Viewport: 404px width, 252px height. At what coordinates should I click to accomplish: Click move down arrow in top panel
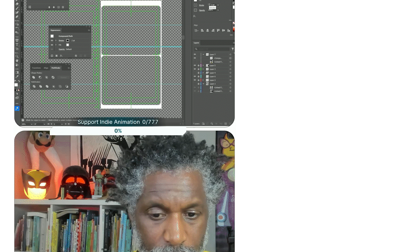(x=54, y=7)
